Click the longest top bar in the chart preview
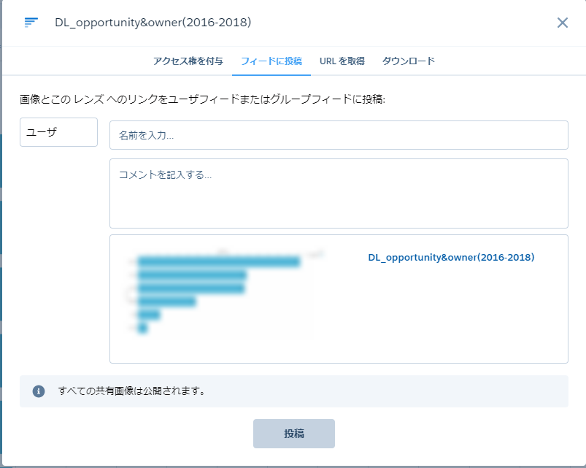This screenshot has width=586, height=468. tap(218, 261)
